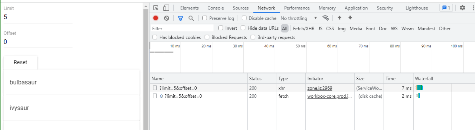Open DevTools more options menu
The height and width of the screenshot is (130, 475).
coord(473,8)
